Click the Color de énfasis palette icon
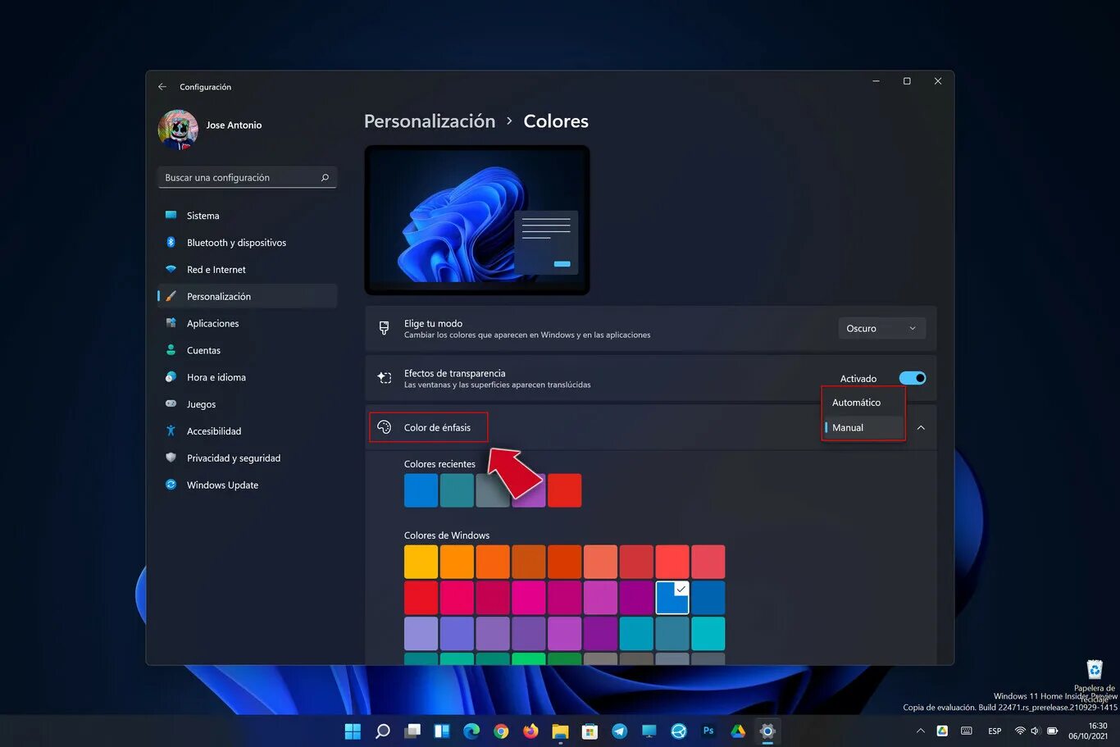Image resolution: width=1120 pixels, height=747 pixels. [384, 427]
